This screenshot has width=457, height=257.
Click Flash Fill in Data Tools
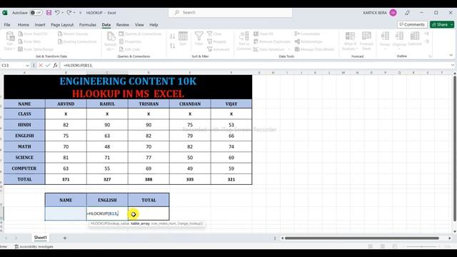click(263, 34)
